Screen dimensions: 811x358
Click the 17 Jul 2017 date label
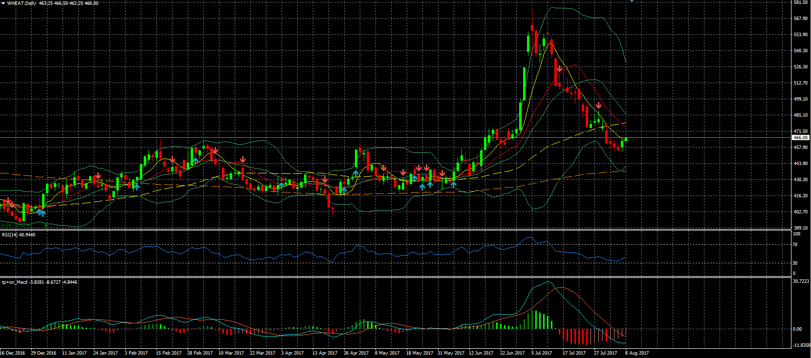tap(574, 353)
